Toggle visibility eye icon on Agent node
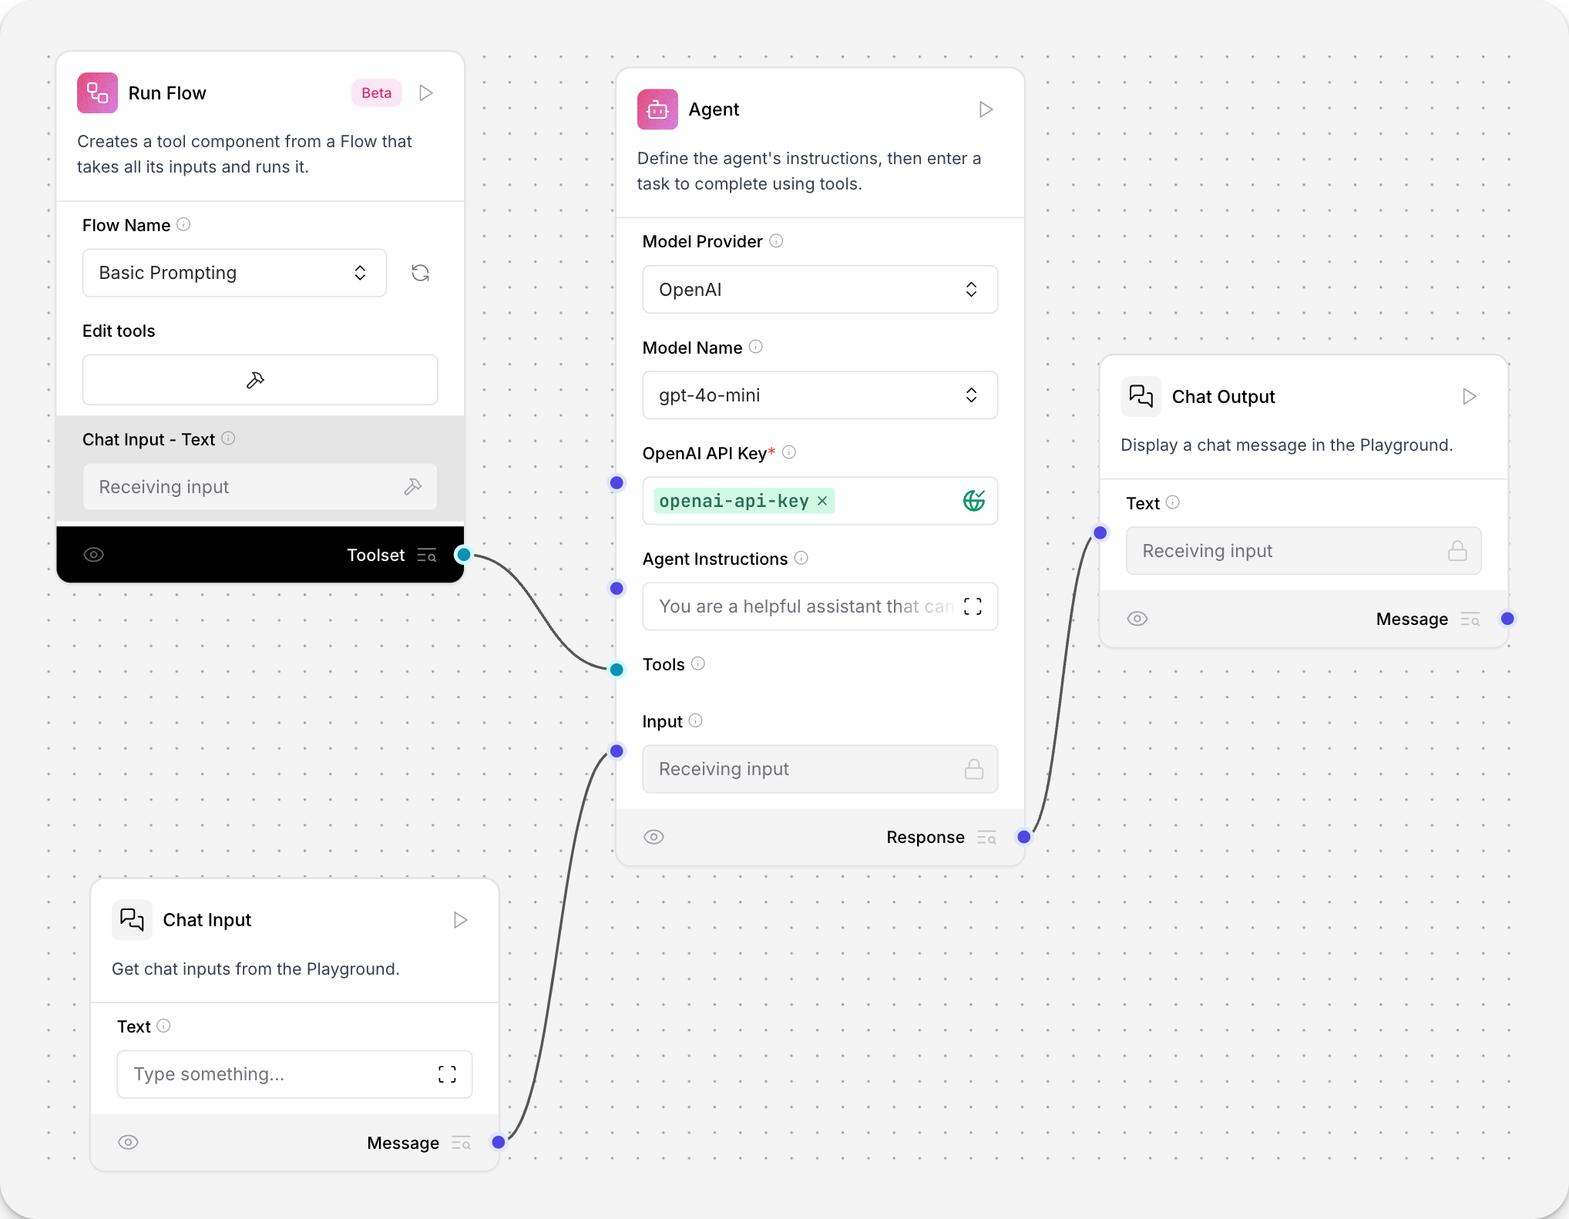The width and height of the screenshot is (1569, 1219). (x=654, y=837)
